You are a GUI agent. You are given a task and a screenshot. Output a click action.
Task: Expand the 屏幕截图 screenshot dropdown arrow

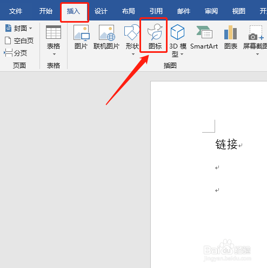click(x=257, y=54)
